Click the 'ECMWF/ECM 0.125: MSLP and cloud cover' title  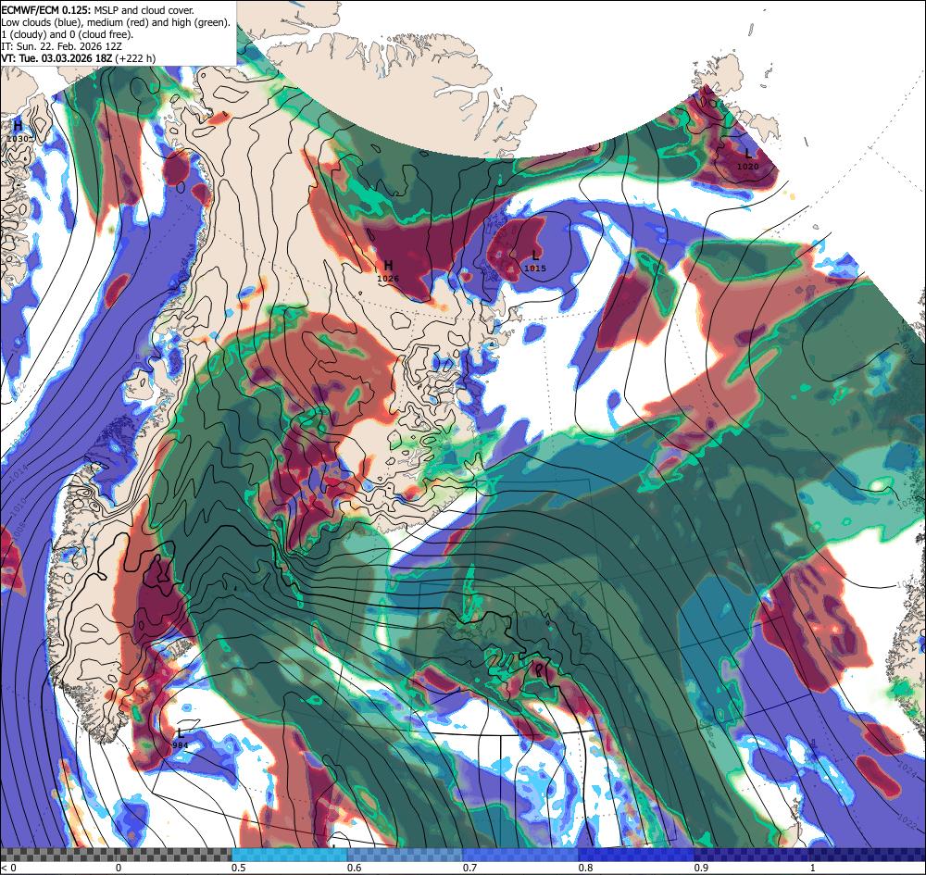coord(97,10)
